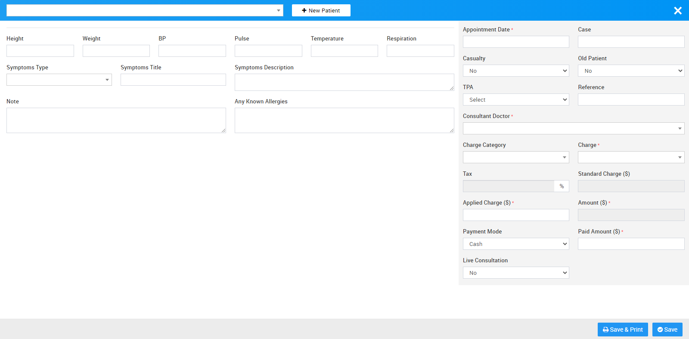Open the patient search dropdown
The width and height of the screenshot is (689, 339).
click(x=145, y=10)
